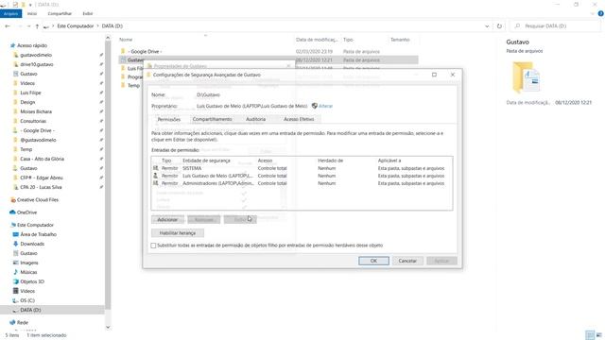Open Creative Cloud Files in sidebar
The width and height of the screenshot is (605, 340).
tap(34, 199)
